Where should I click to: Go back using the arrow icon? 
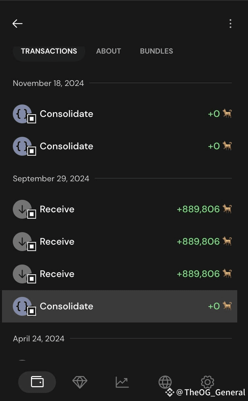coord(18,24)
